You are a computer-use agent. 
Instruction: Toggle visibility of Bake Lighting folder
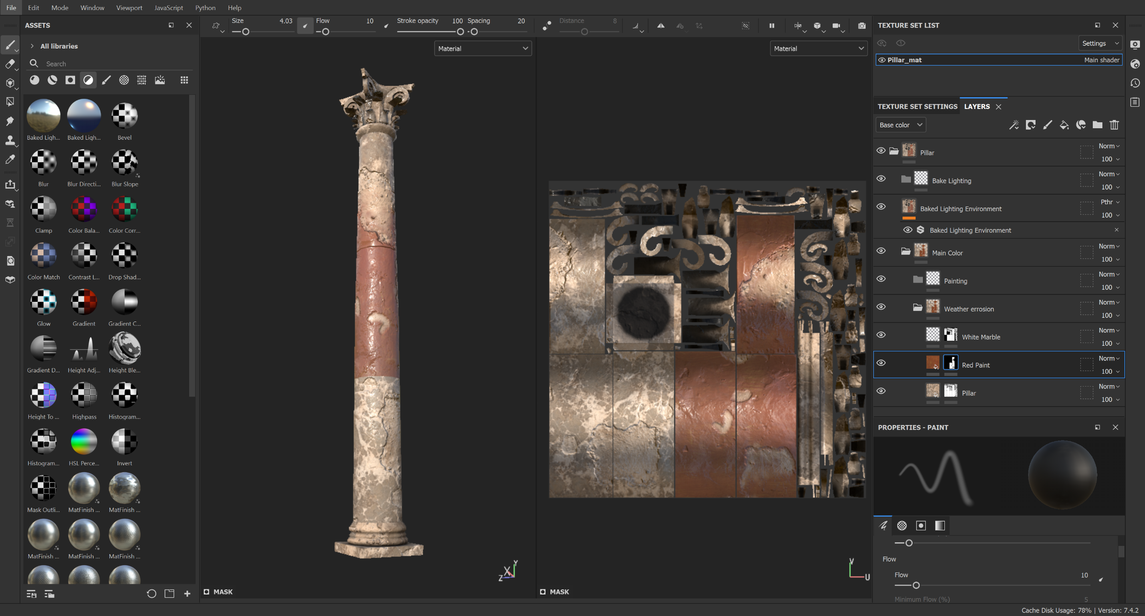pos(881,179)
